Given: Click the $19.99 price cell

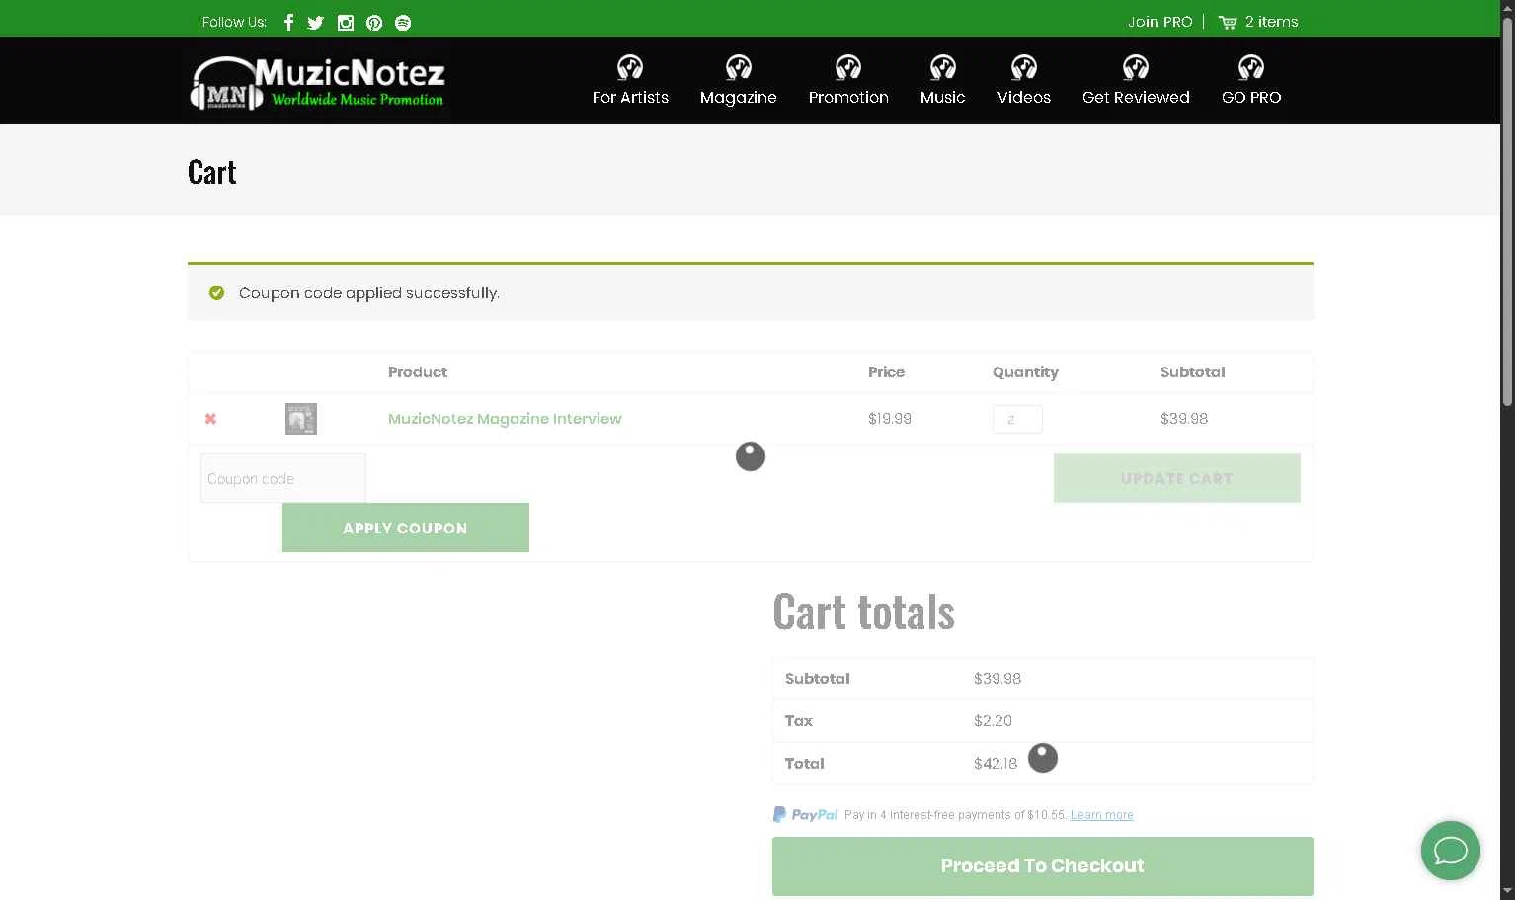Looking at the screenshot, I should (890, 419).
